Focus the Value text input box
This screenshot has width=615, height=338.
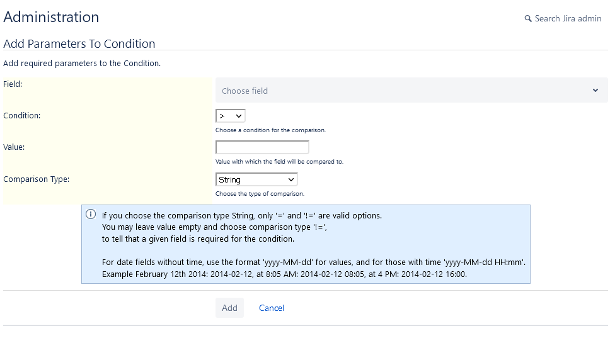(x=262, y=147)
